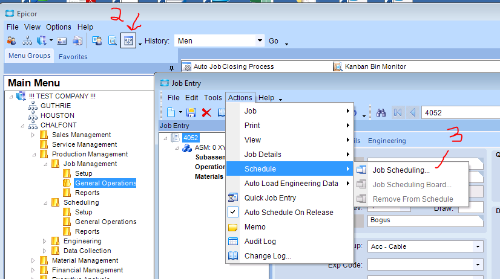Collapse the !!! TEST COMPANY !!! tree node
Screen dimensions: 500x279
11,97
